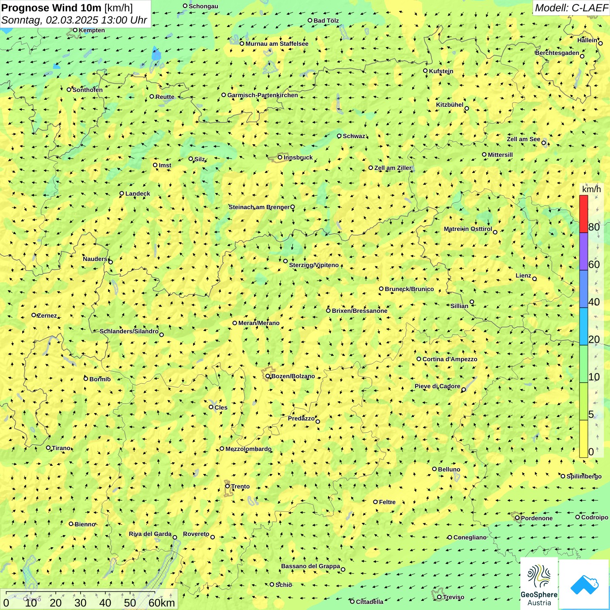Click the Reutte label
This screenshot has height=610, width=610.
coord(165,97)
